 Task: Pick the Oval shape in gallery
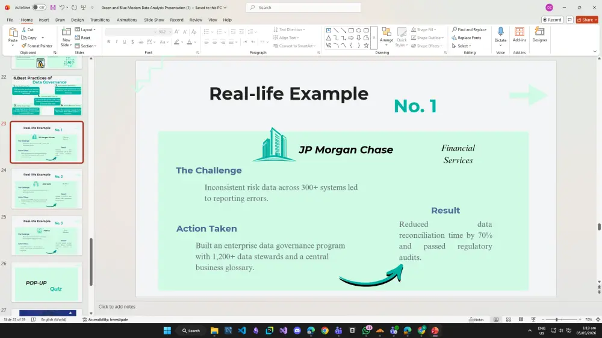click(359, 30)
